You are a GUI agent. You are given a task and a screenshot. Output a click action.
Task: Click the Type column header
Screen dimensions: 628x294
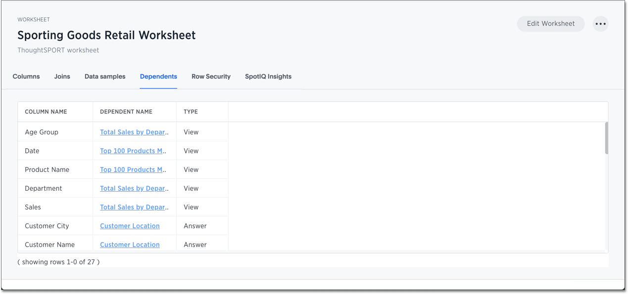click(191, 112)
